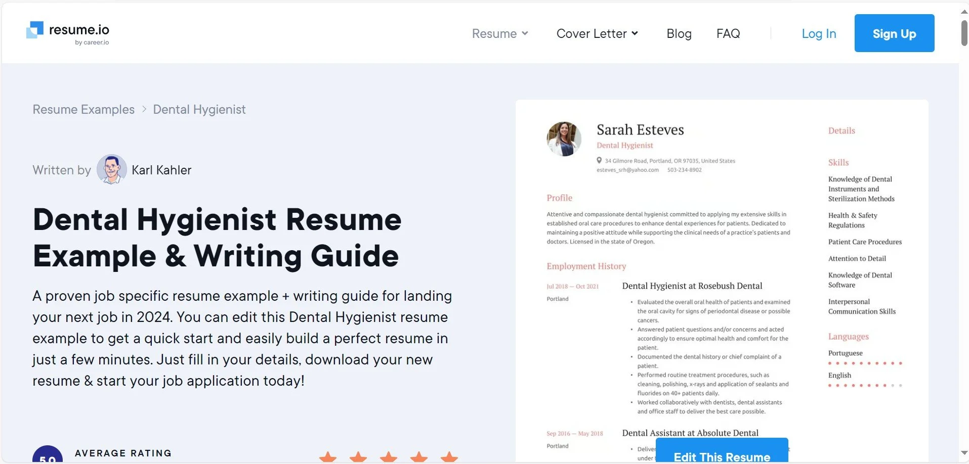Image resolution: width=969 pixels, height=464 pixels.
Task: Click the 'Sarah Esteves' name on resume
Action: pyautogui.click(x=640, y=130)
